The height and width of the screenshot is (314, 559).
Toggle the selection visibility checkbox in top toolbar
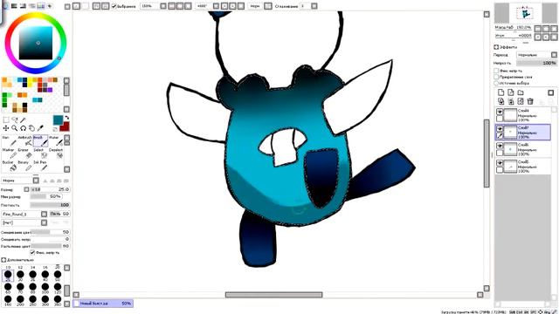pyautogui.click(x=114, y=6)
